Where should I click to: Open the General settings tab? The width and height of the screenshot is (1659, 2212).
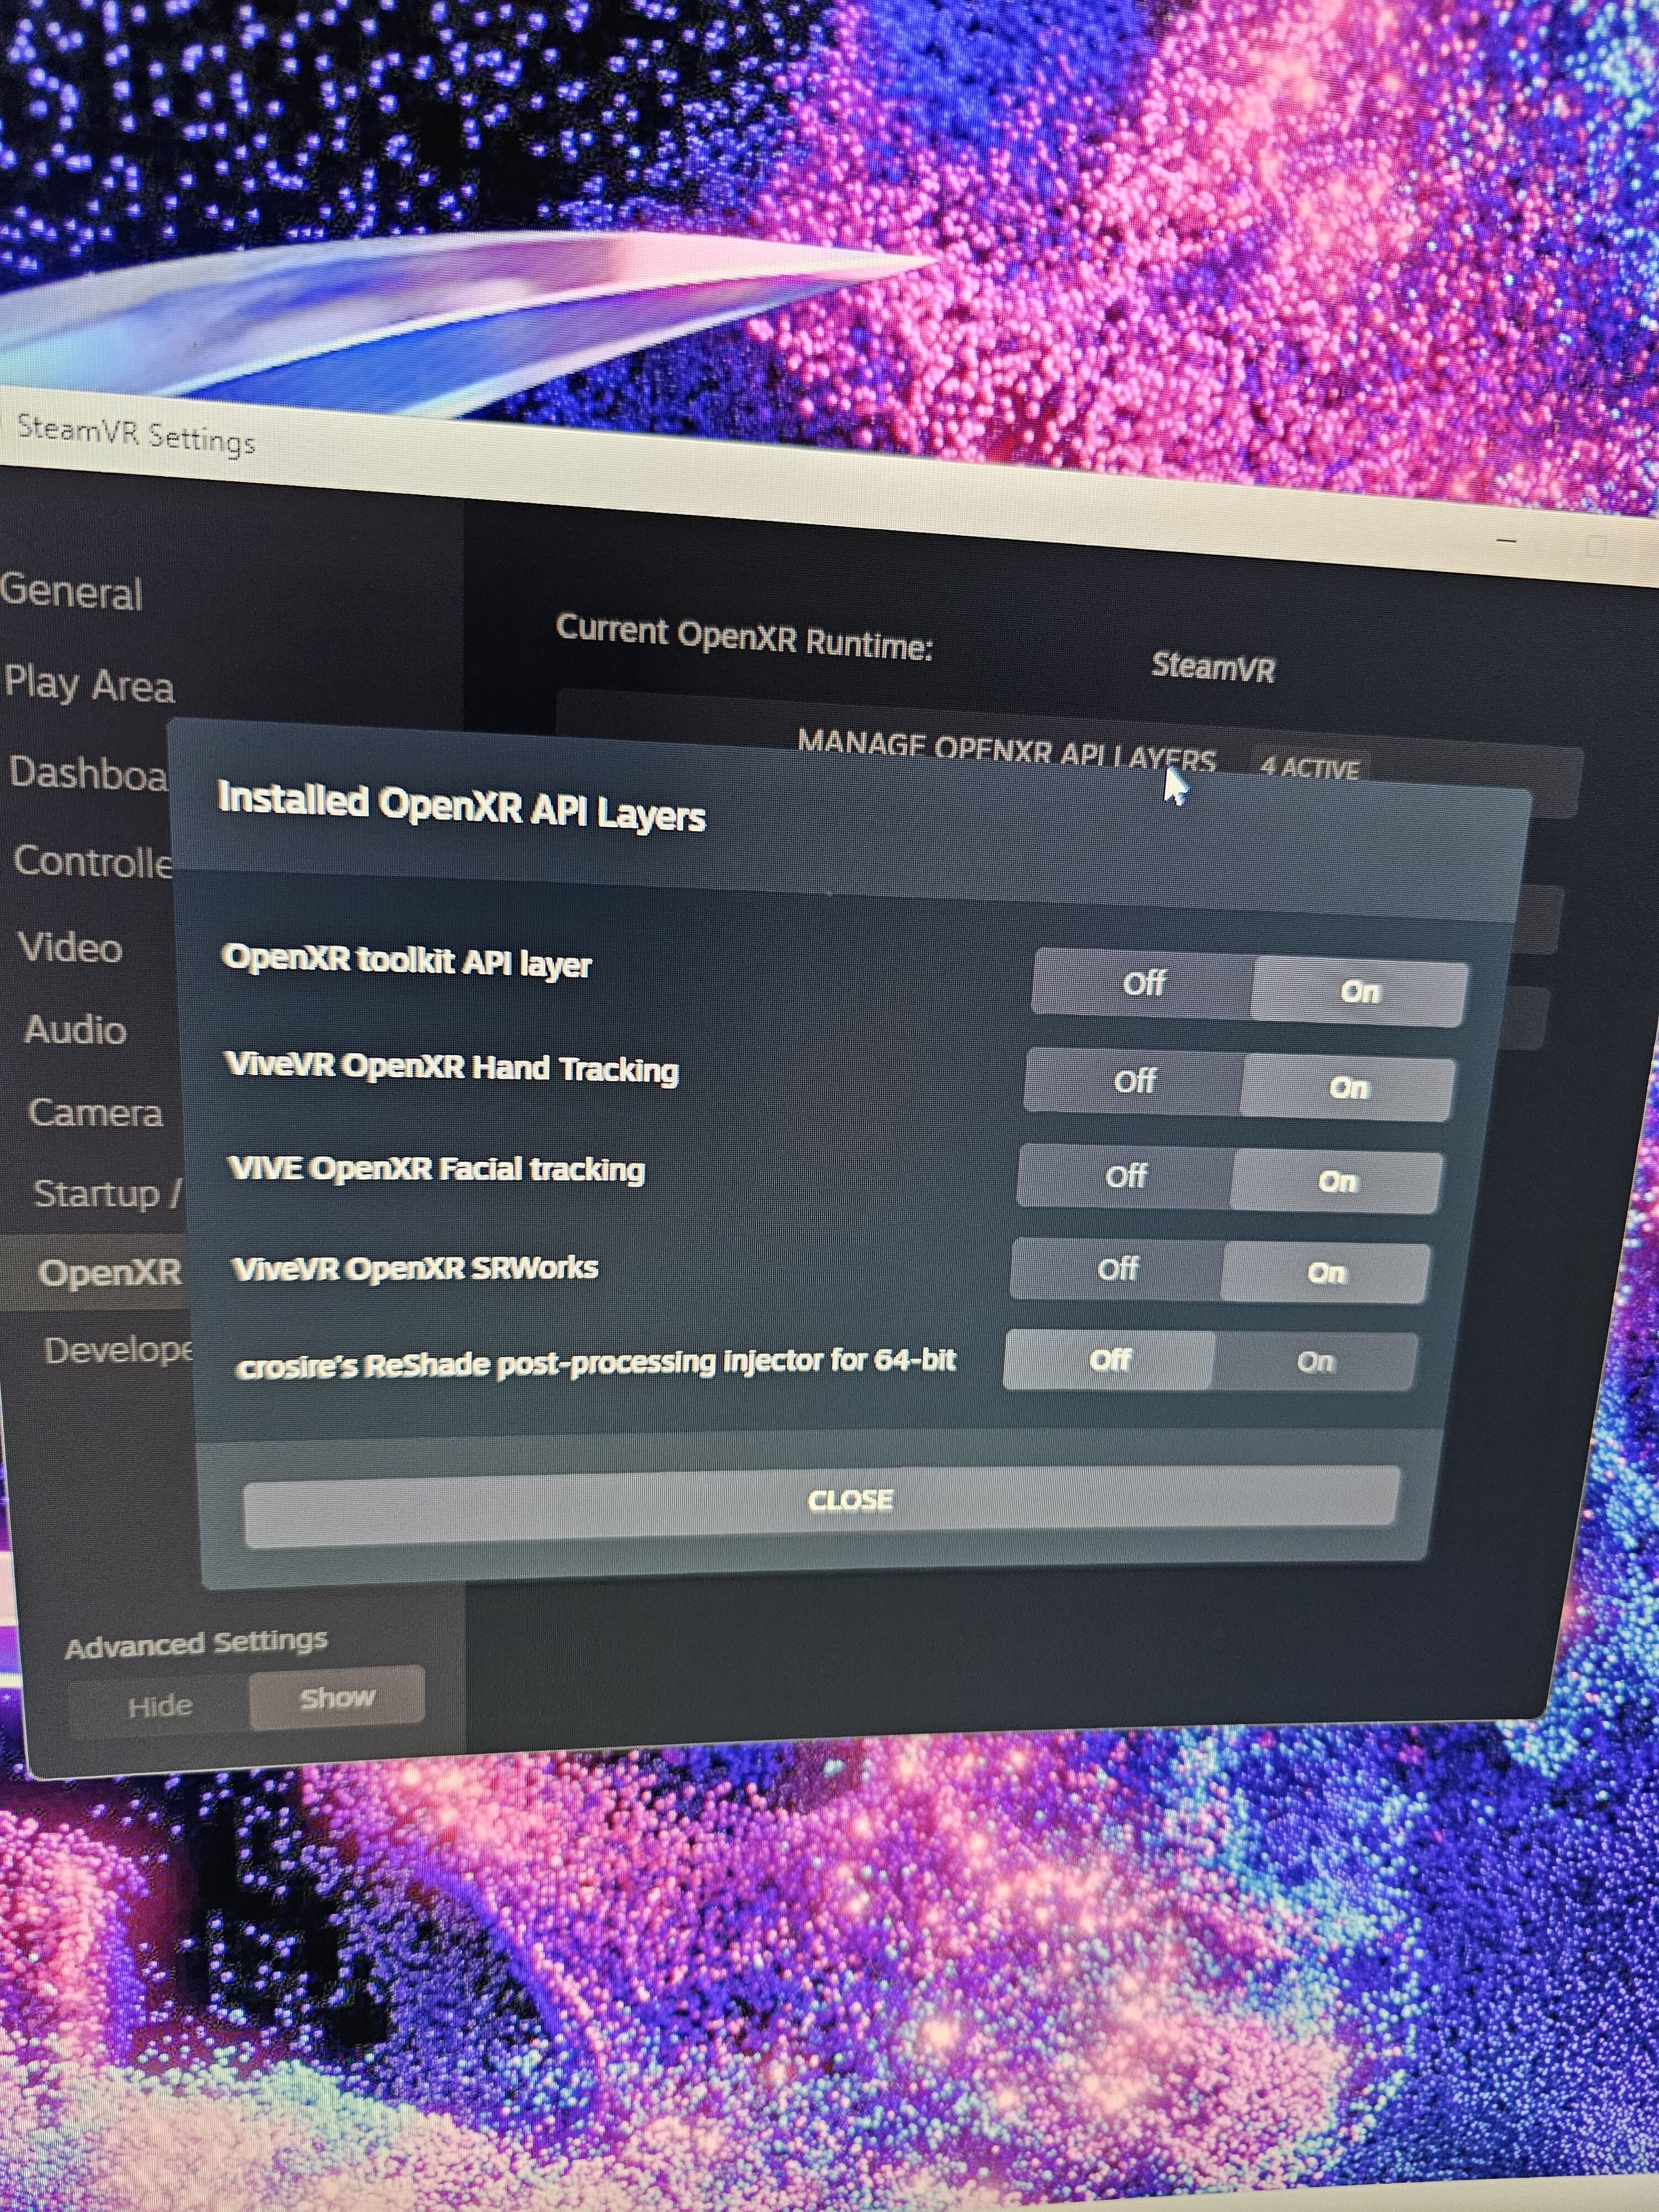pyautogui.click(x=72, y=592)
